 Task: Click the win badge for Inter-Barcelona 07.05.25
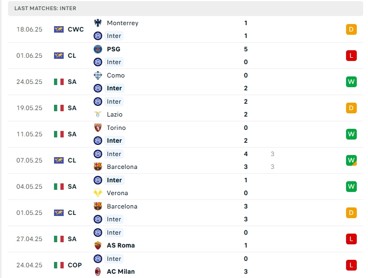[x=351, y=160]
